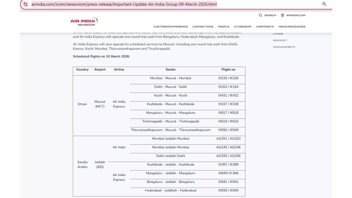352x198 pixels.
Task: Open the Microsoft sidebar link
Action: (280, 40)
